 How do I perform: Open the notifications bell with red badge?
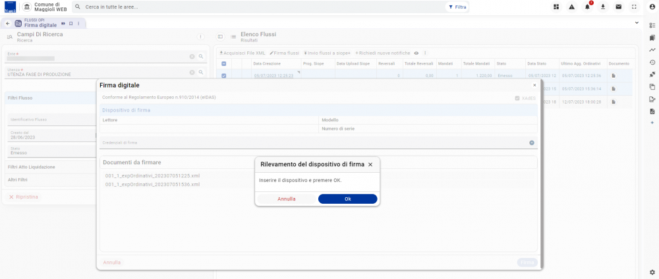(588, 7)
